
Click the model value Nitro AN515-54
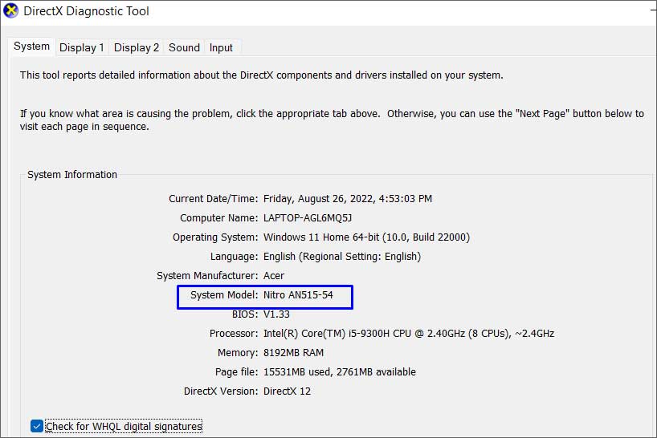pyautogui.click(x=298, y=295)
